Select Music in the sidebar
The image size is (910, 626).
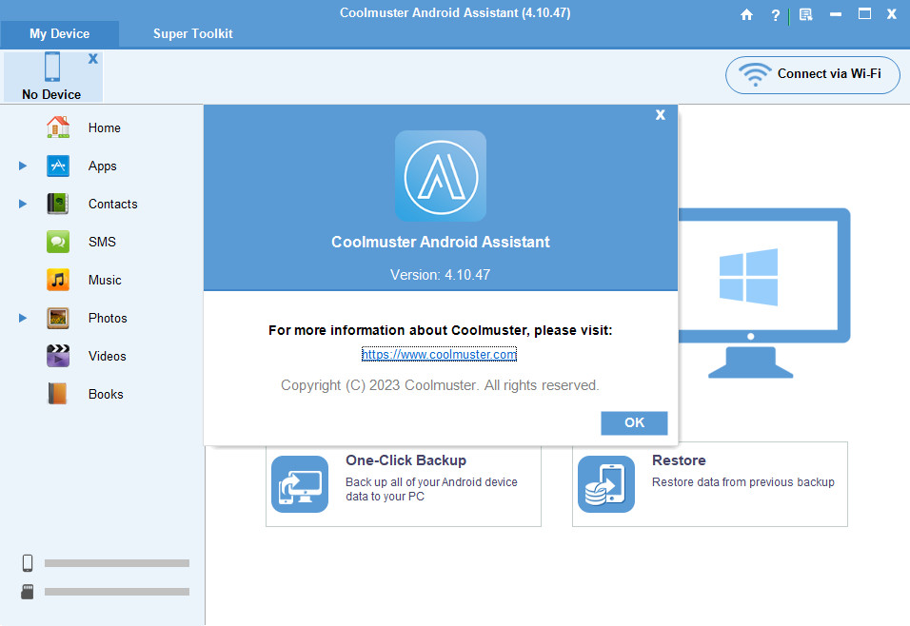click(x=105, y=281)
